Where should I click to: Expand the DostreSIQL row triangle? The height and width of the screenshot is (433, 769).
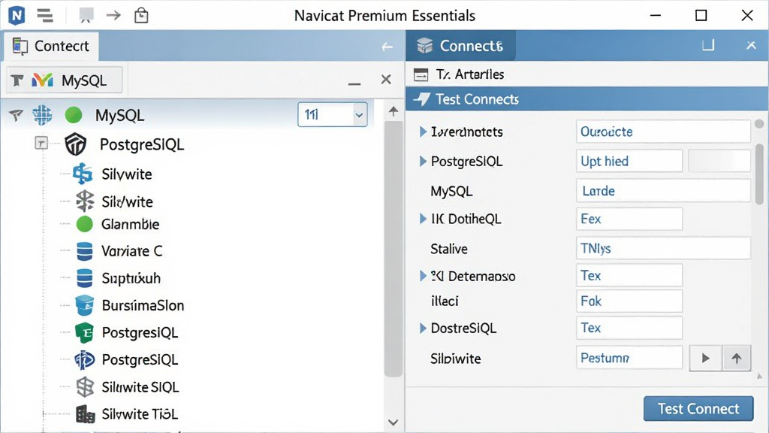tap(423, 328)
